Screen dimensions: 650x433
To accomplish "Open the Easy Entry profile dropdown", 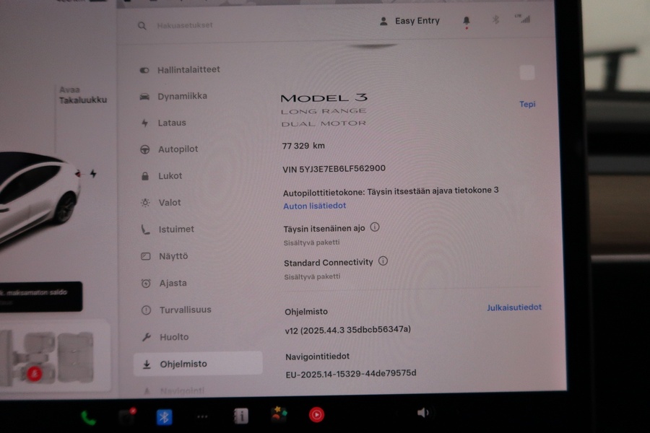I will pos(409,20).
